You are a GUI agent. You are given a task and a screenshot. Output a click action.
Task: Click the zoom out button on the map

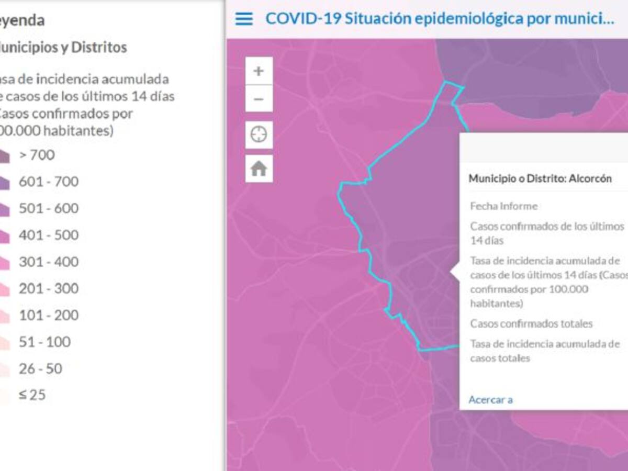258,98
